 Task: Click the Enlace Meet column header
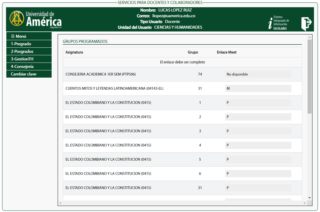click(x=226, y=52)
